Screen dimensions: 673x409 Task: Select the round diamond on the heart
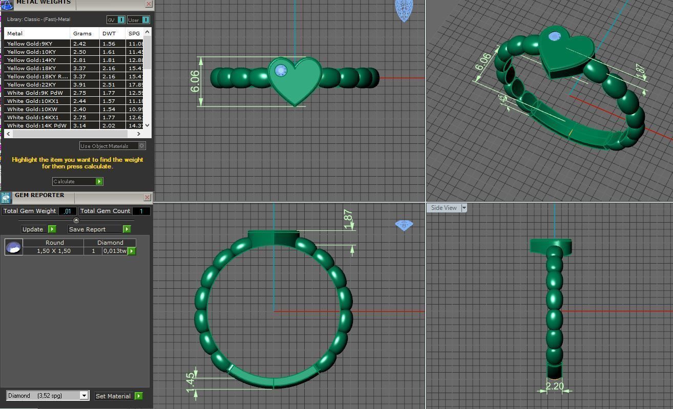[280, 71]
